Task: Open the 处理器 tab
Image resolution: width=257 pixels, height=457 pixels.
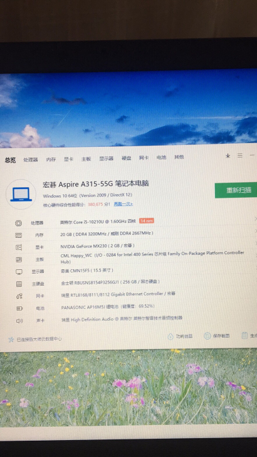Action: tap(31, 159)
